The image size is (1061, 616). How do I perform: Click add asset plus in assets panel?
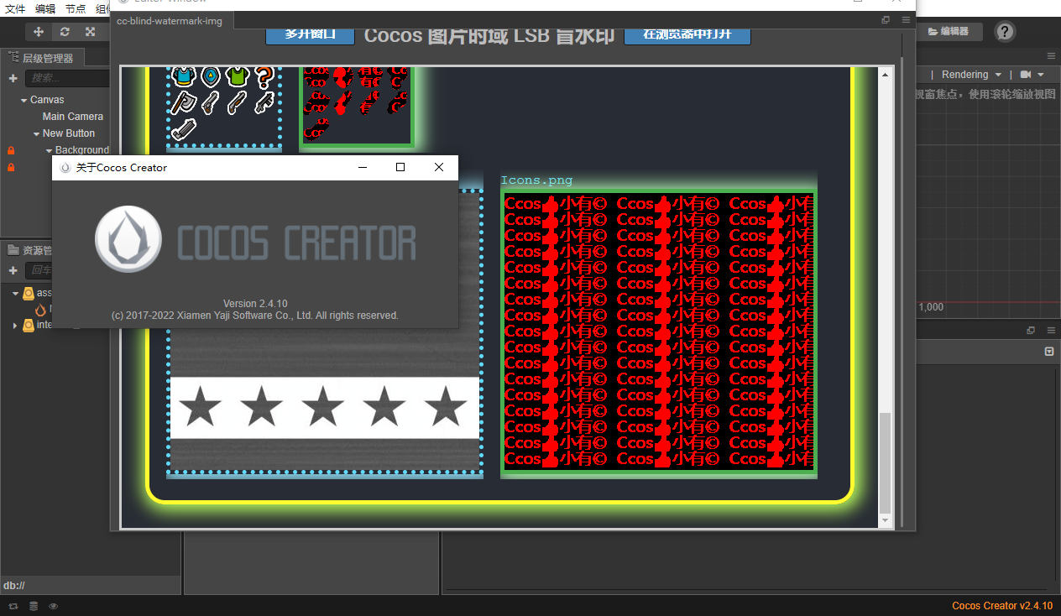pyautogui.click(x=13, y=270)
